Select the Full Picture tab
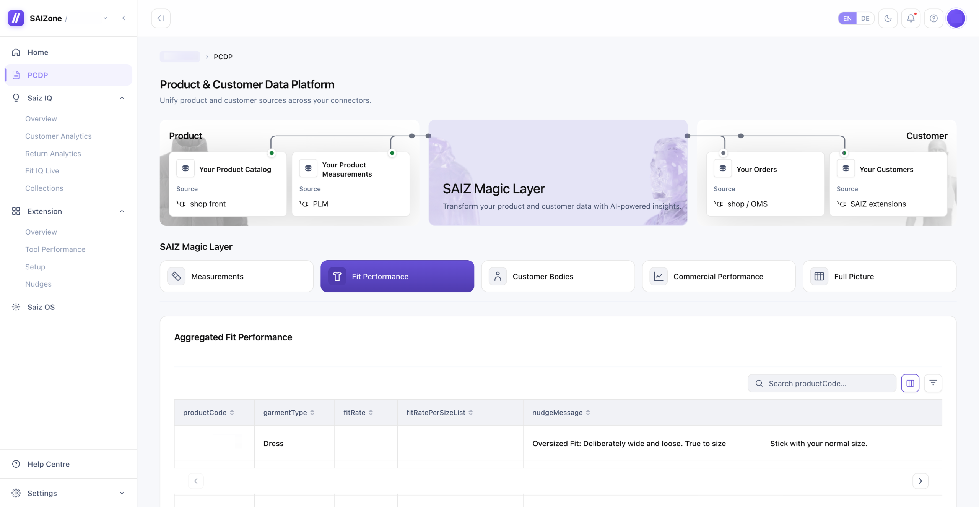 880,276
